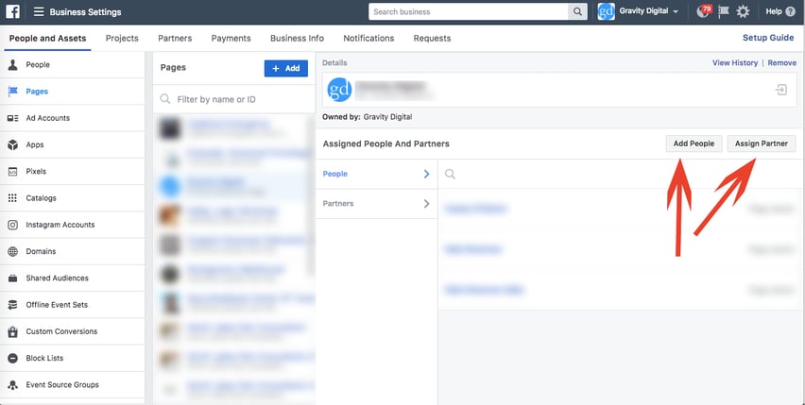Switch to the Projects tab
Screen dimensions: 805x405
click(x=122, y=38)
